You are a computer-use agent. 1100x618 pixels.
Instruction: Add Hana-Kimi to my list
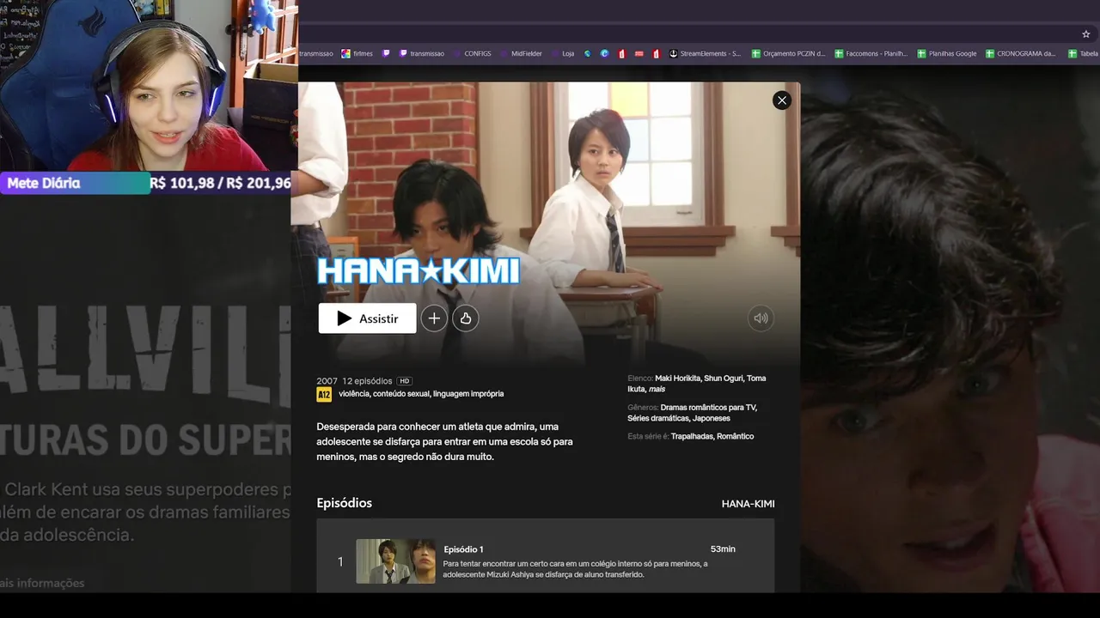(x=434, y=318)
